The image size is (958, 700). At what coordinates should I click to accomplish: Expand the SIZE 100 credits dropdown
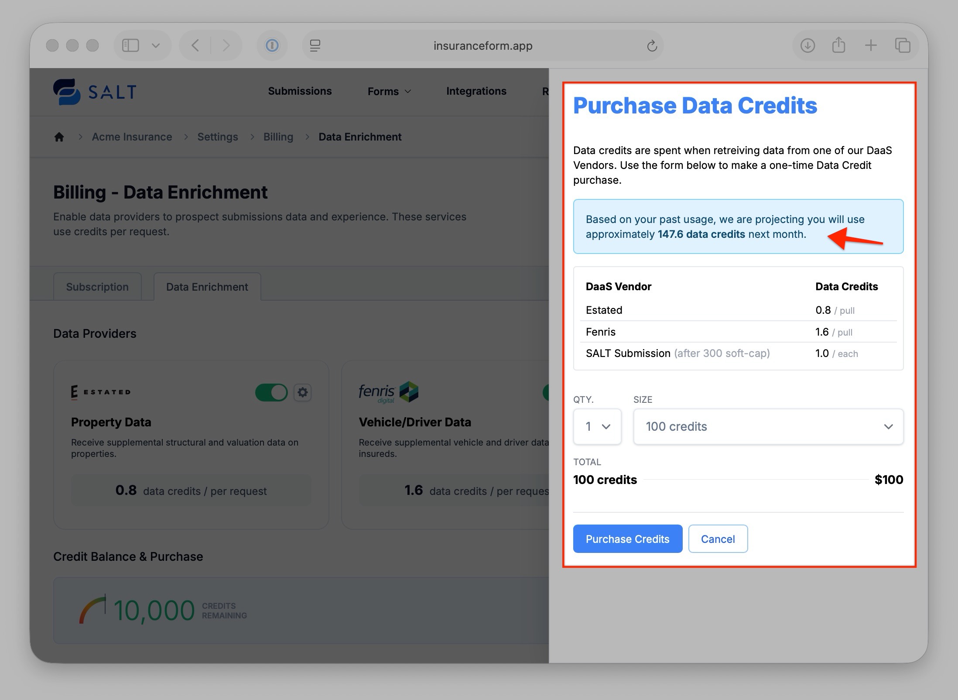[768, 426]
